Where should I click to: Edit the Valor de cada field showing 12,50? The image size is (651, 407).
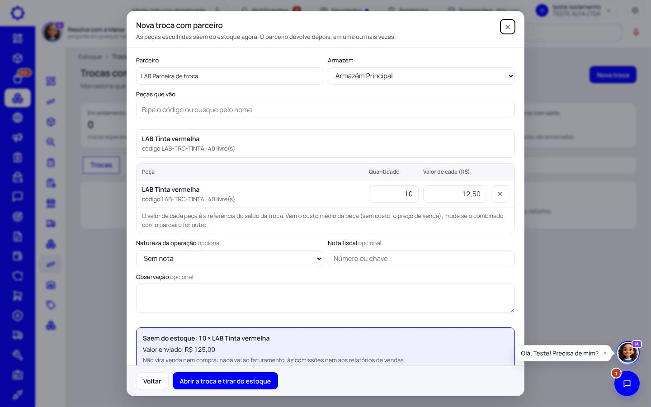click(454, 194)
